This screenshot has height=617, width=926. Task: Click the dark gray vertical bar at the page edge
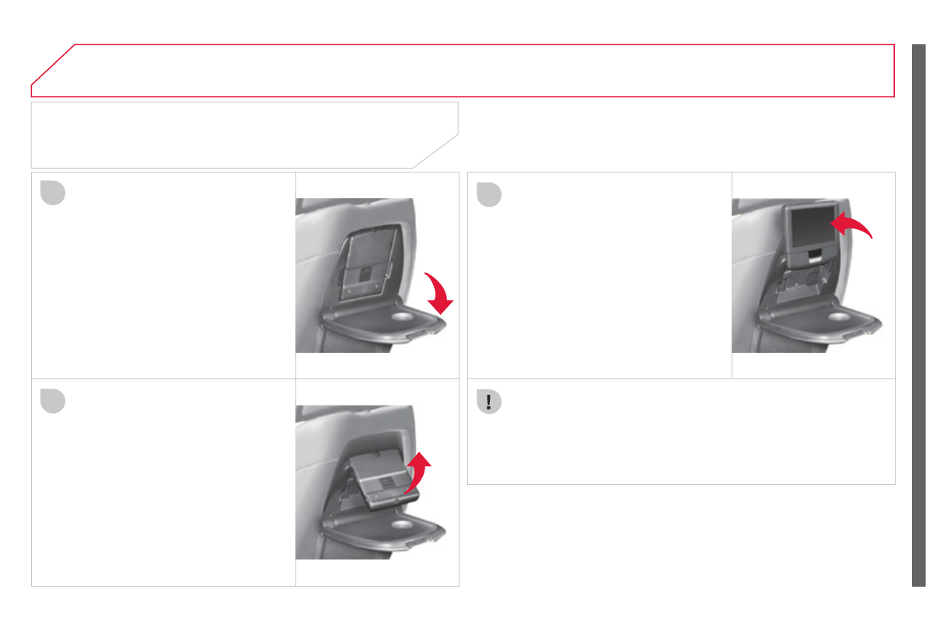pyautogui.click(x=919, y=315)
